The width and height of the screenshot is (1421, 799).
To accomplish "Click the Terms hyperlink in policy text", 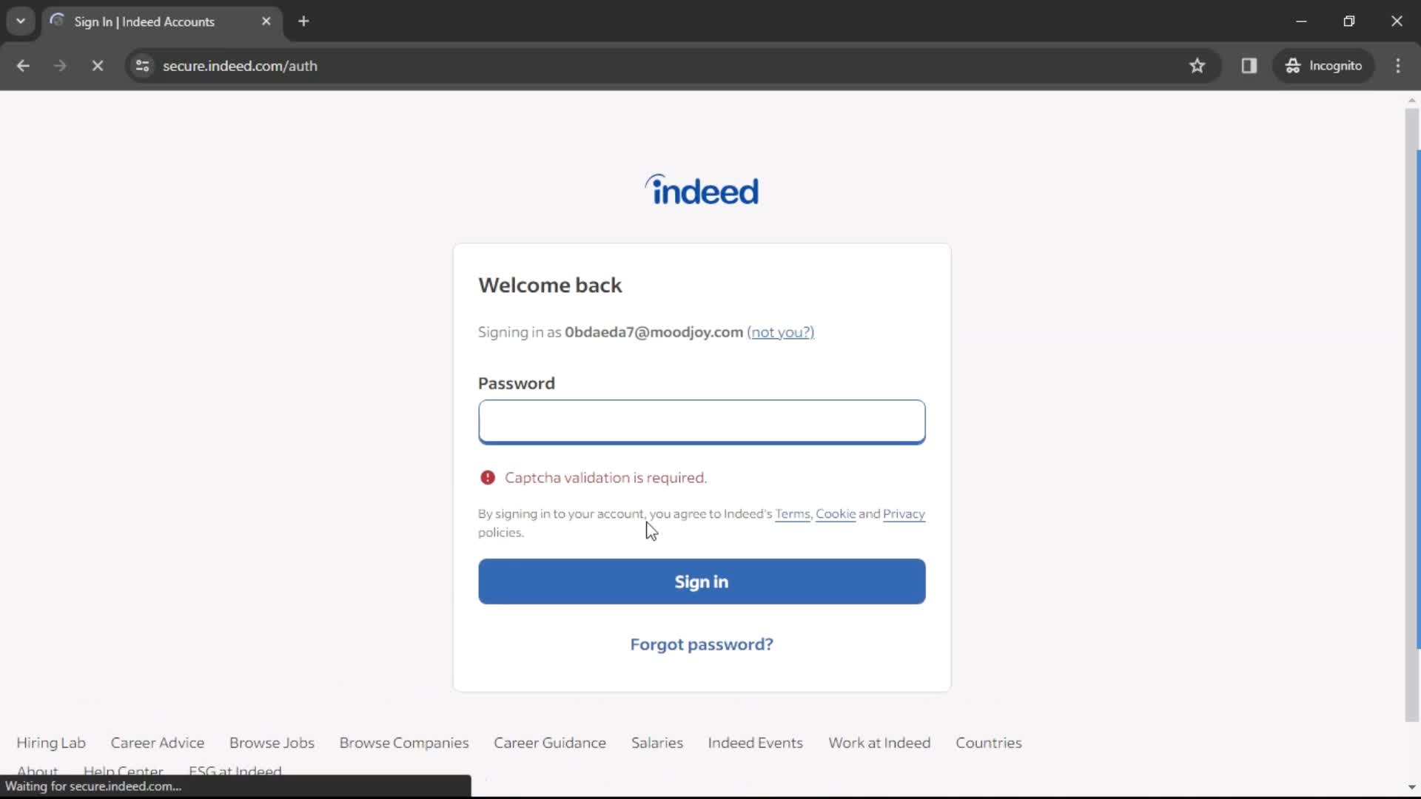I will (x=793, y=513).
